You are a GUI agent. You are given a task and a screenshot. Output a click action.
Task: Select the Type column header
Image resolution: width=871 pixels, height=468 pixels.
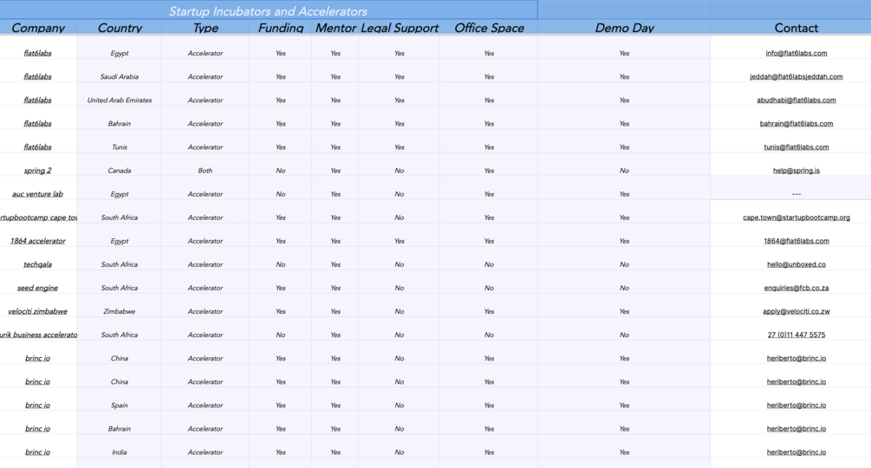[205, 28]
